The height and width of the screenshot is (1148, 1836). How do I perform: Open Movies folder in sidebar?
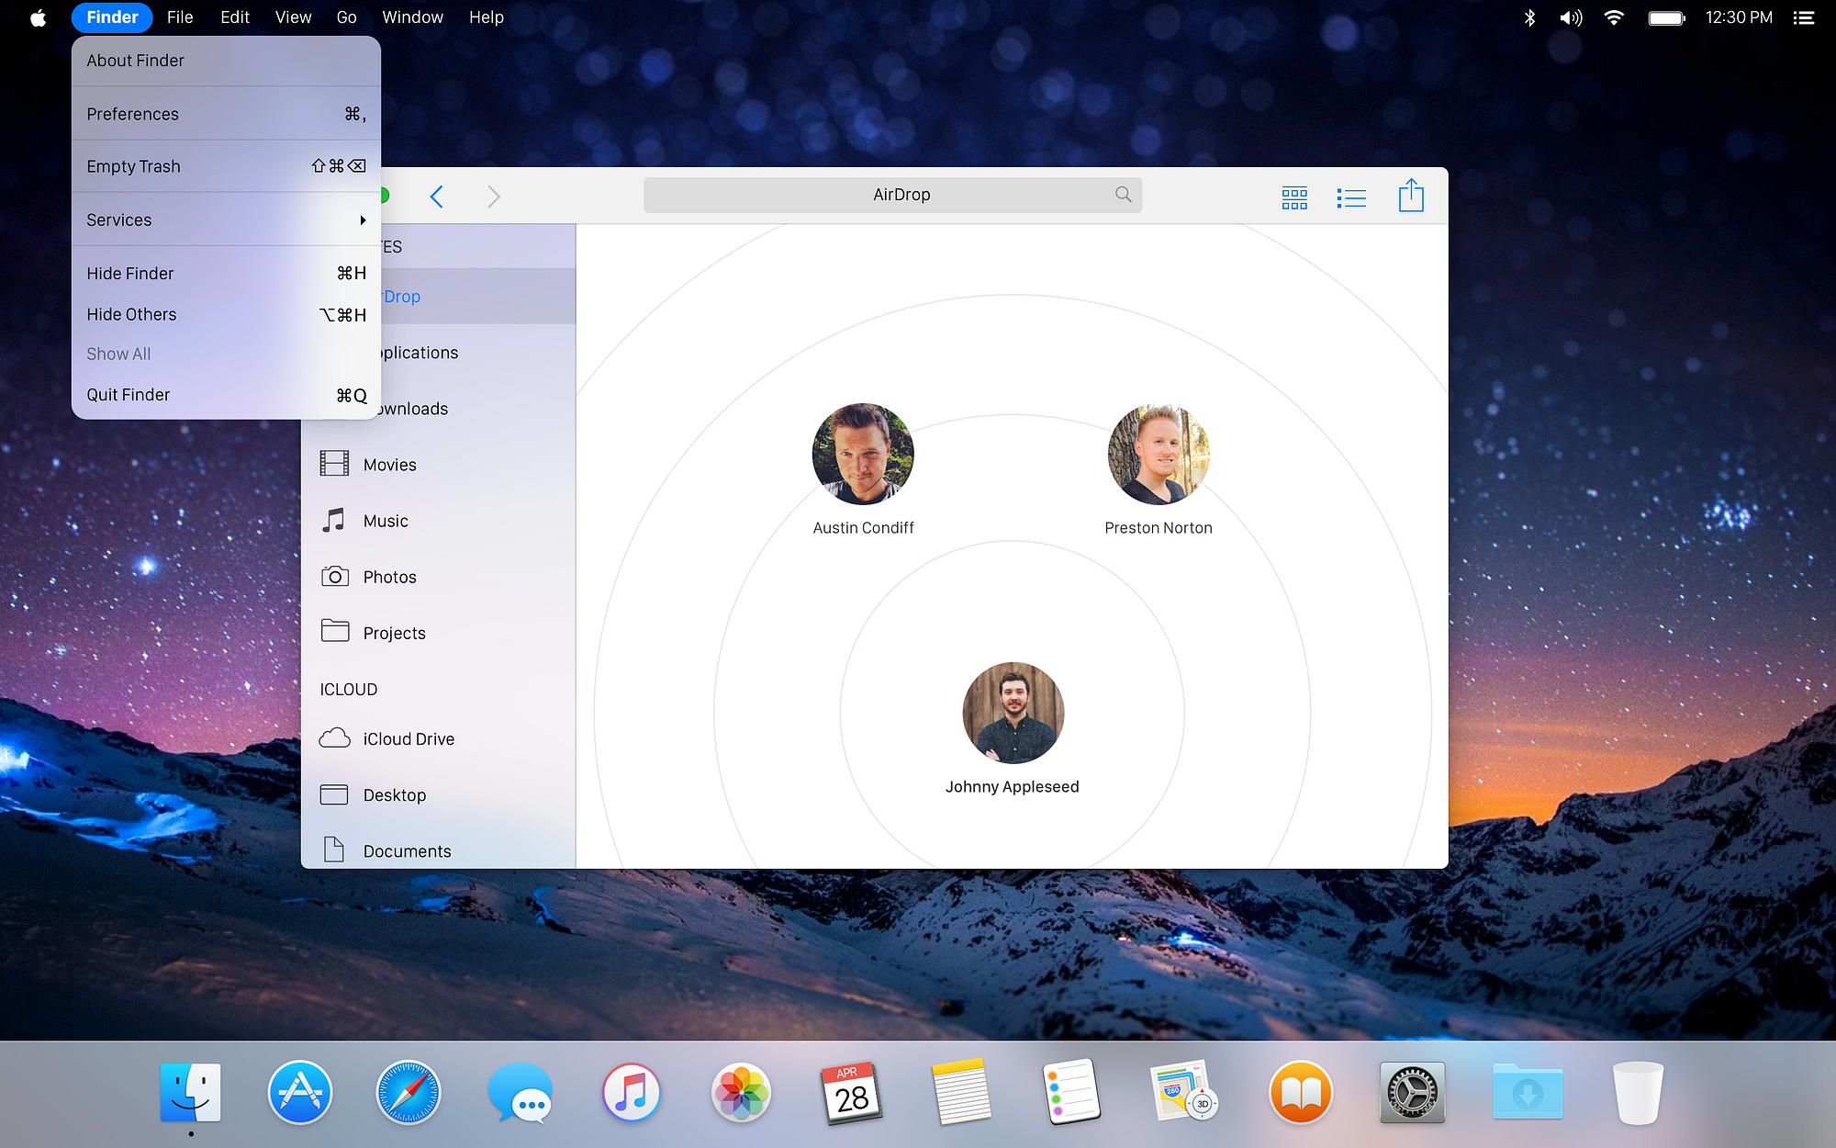click(389, 465)
